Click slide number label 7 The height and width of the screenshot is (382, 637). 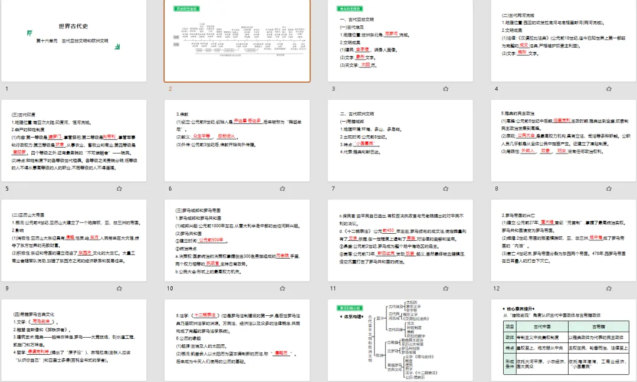tap(333, 188)
